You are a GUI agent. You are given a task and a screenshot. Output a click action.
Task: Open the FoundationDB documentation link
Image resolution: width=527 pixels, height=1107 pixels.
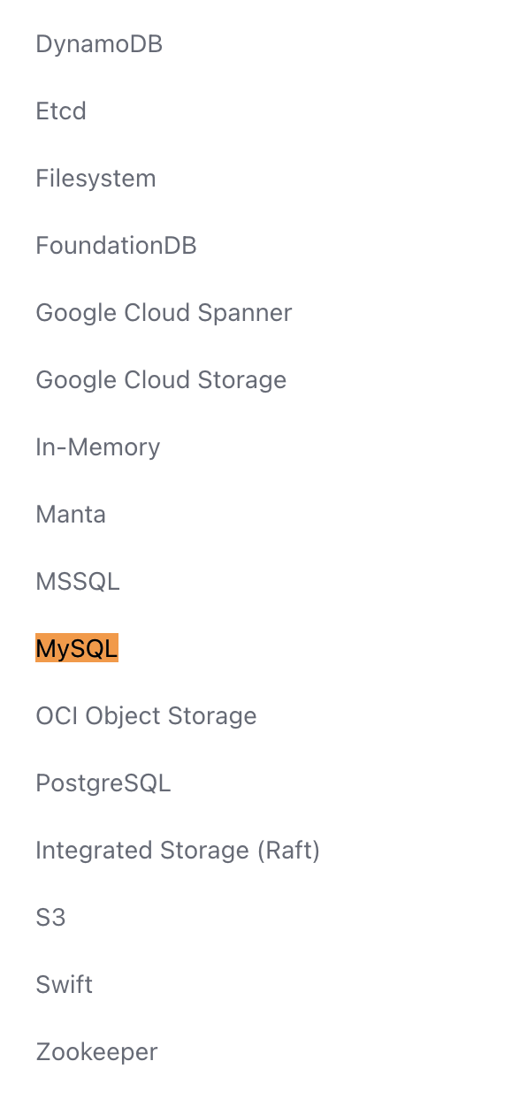(x=116, y=246)
